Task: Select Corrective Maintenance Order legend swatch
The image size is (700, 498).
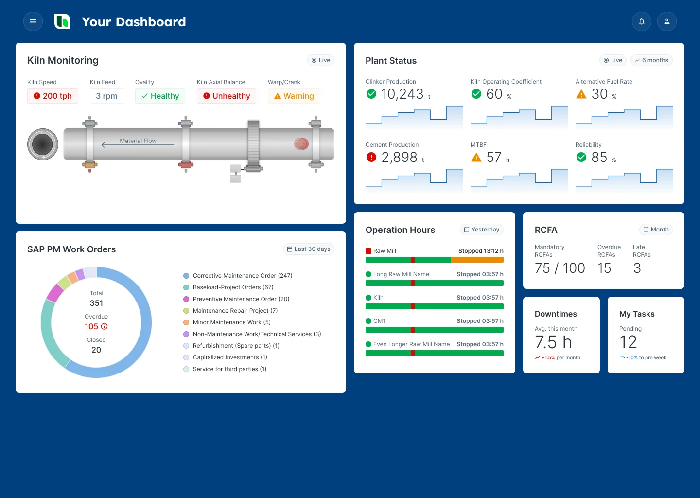Action: [186, 276]
